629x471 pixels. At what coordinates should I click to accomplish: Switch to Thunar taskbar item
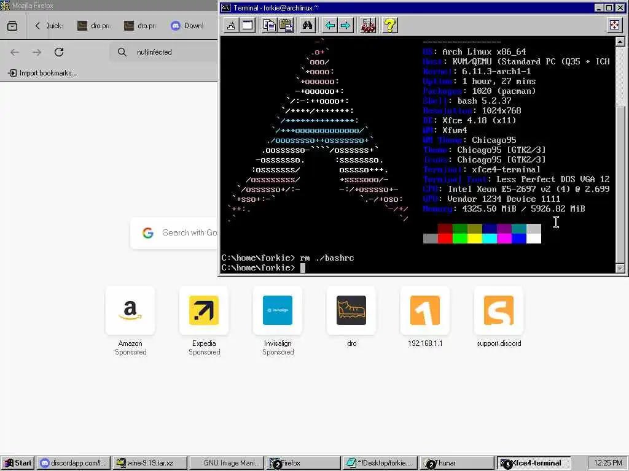tap(456, 463)
